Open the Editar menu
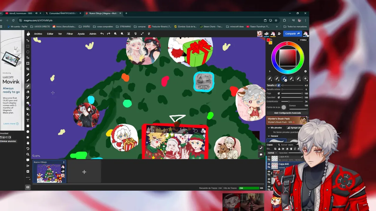Viewport: 376px width, 211px height. 50,34
